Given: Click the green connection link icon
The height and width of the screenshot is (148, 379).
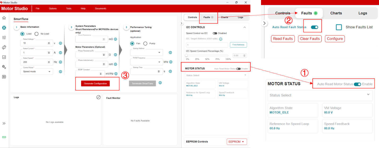Looking at the screenshot, I should [4, 137].
